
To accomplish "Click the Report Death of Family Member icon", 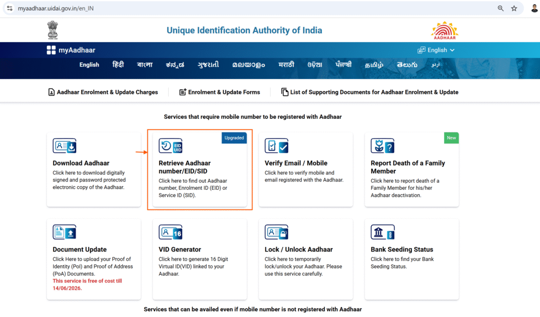I will pyautogui.click(x=383, y=146).
